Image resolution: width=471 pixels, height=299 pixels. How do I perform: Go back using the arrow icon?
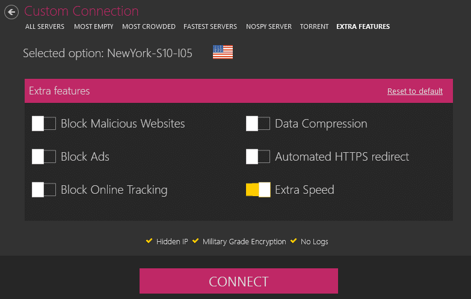(x=11, y=12)
